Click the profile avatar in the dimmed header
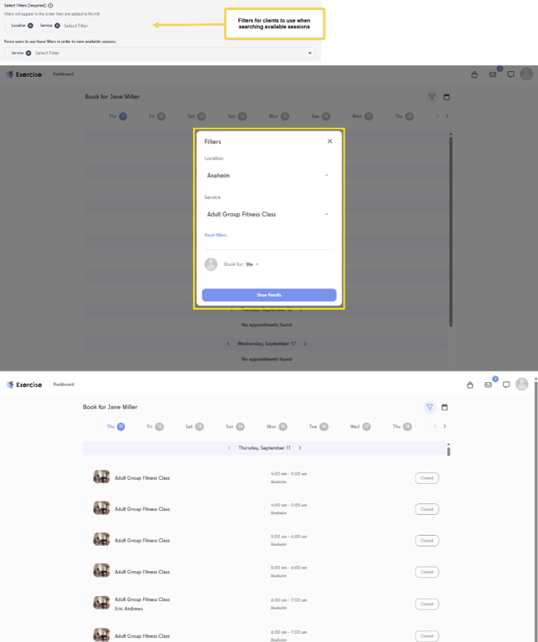Image resolution: width=538 pixels, height=642 pixels. 526,74
